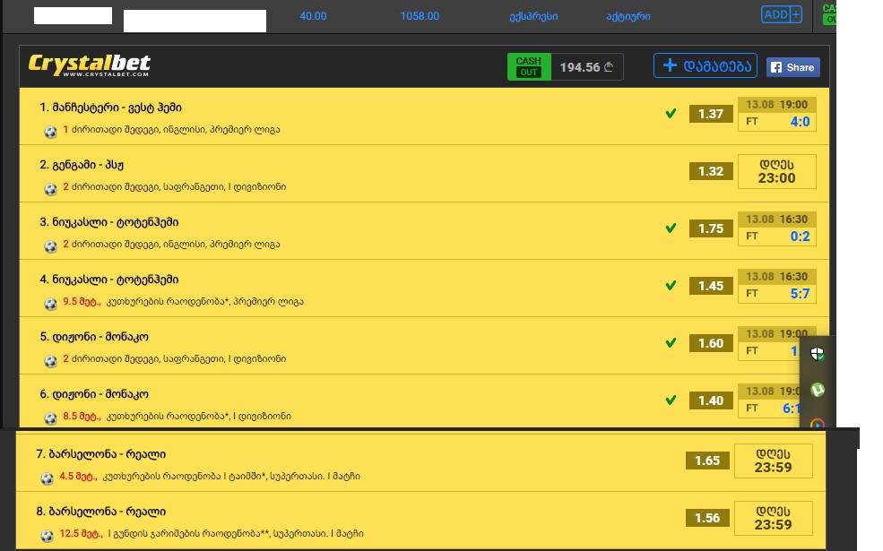Click the soccer ball icon in row 7
This screenshot has width=883, height=551.
(48, 478)
